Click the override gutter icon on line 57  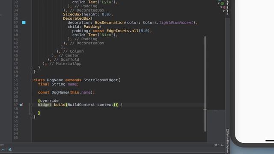(x=21, y=104)
